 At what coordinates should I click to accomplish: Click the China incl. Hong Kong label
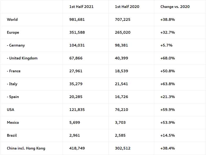26,148
